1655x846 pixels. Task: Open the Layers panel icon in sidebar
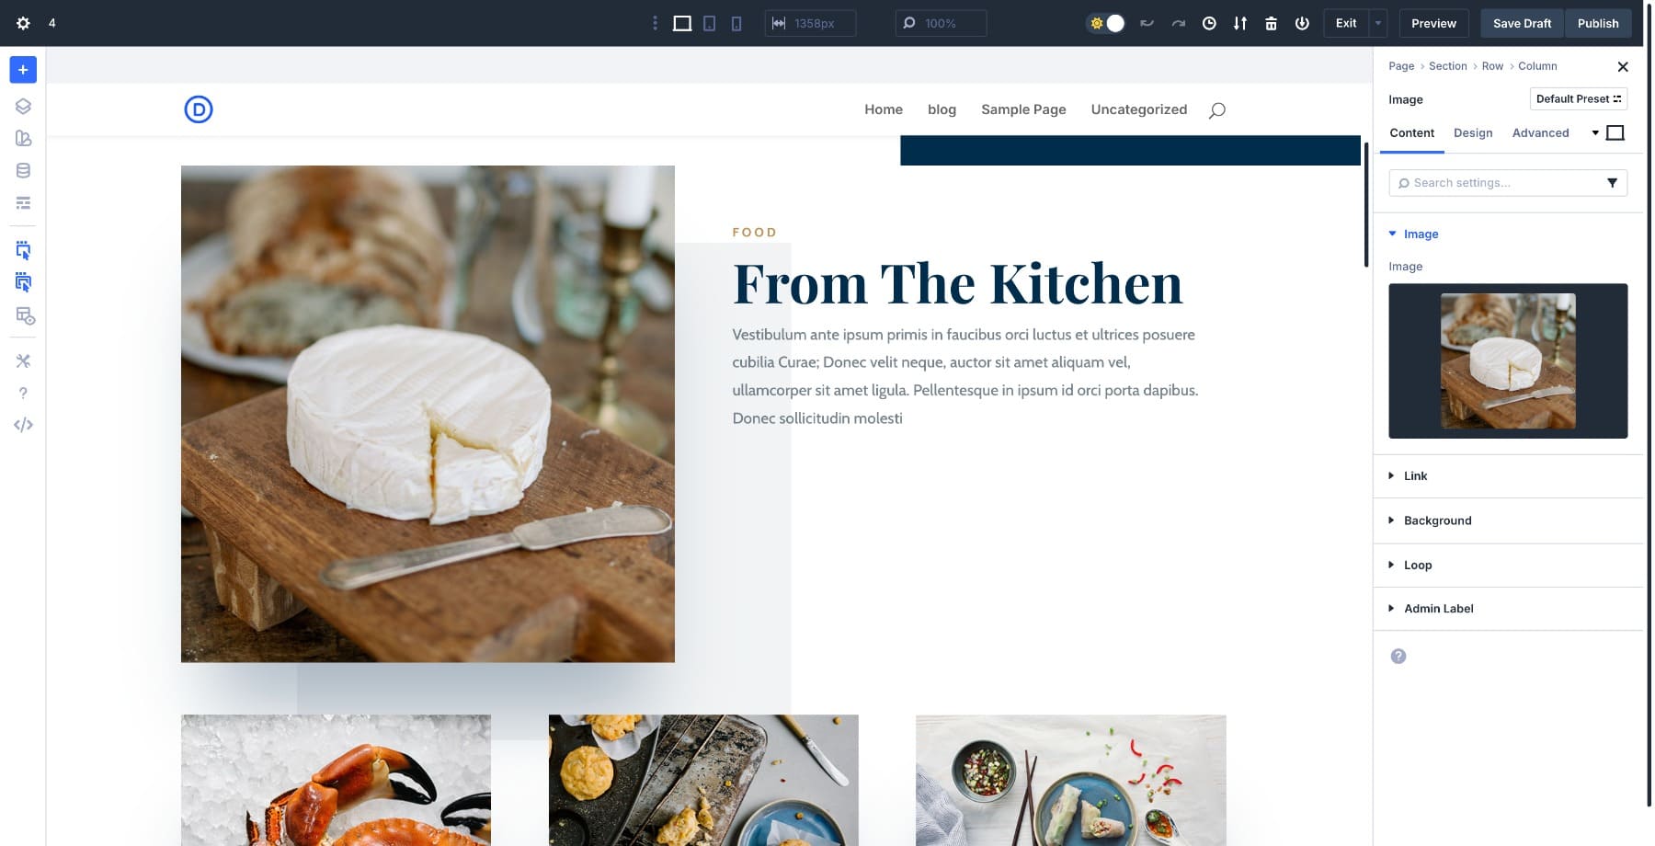pos(23,106)
